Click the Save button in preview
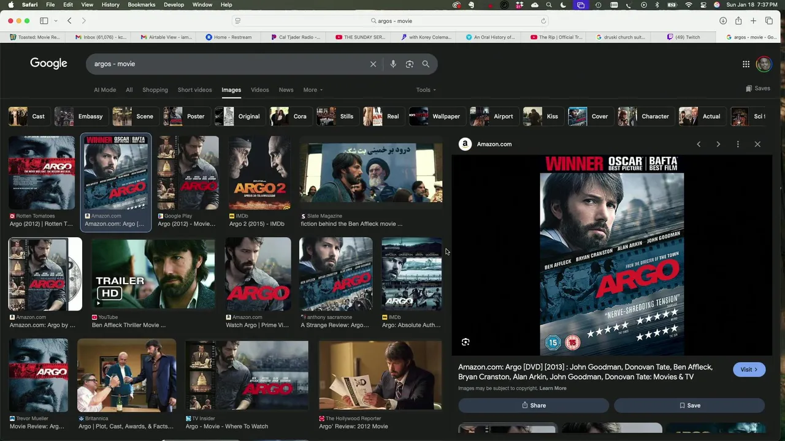785x441 pixels. (689, 405)
